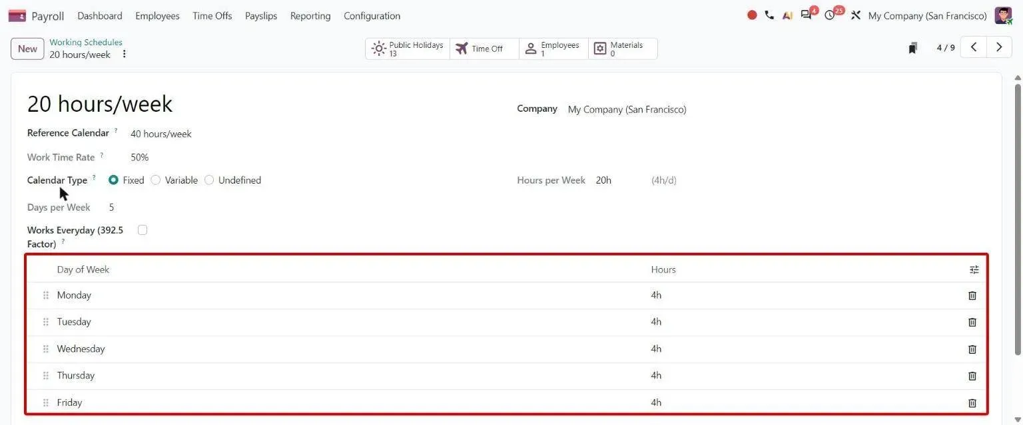Go back to Working Schedules breadcrumb
The image size is (1023, 425).
point(86,42)
